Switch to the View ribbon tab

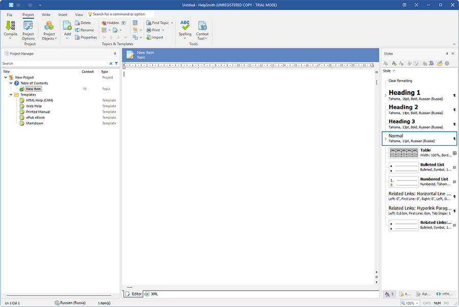tap(79, 15)
